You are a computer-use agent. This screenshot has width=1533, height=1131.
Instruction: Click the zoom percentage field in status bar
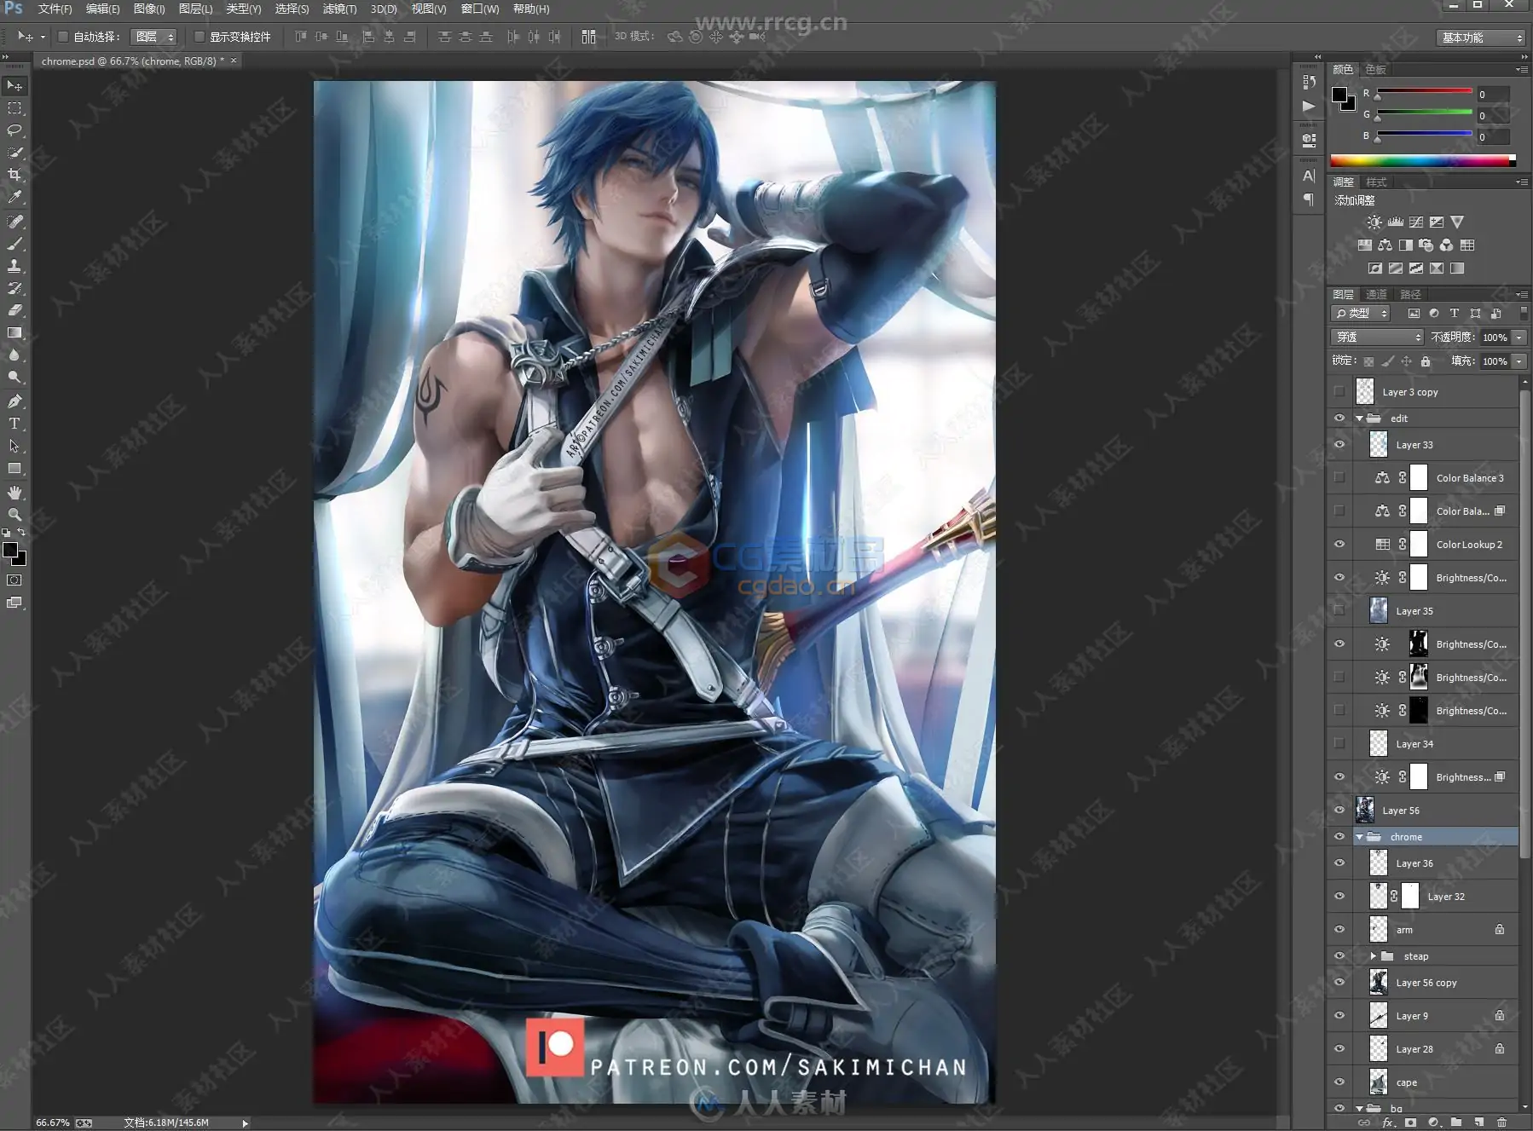53,1122
